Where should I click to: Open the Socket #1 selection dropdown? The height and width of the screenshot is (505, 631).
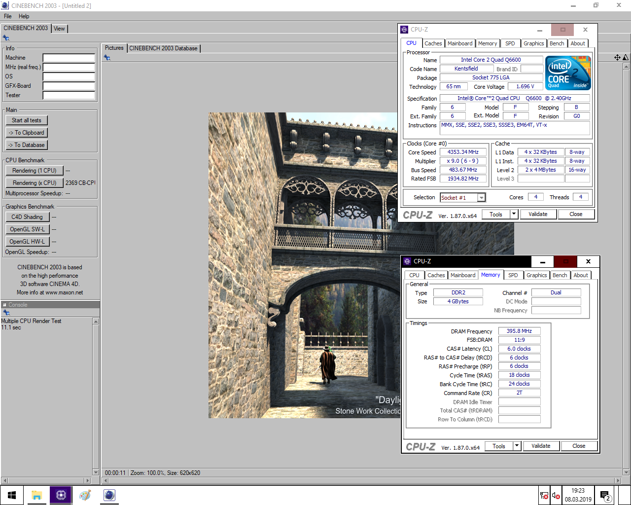click(x=482, y=198)
